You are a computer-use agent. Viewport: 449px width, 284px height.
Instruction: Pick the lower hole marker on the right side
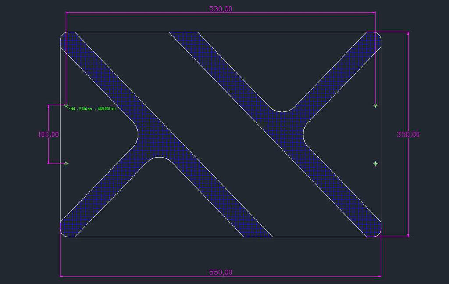[375, 164]
